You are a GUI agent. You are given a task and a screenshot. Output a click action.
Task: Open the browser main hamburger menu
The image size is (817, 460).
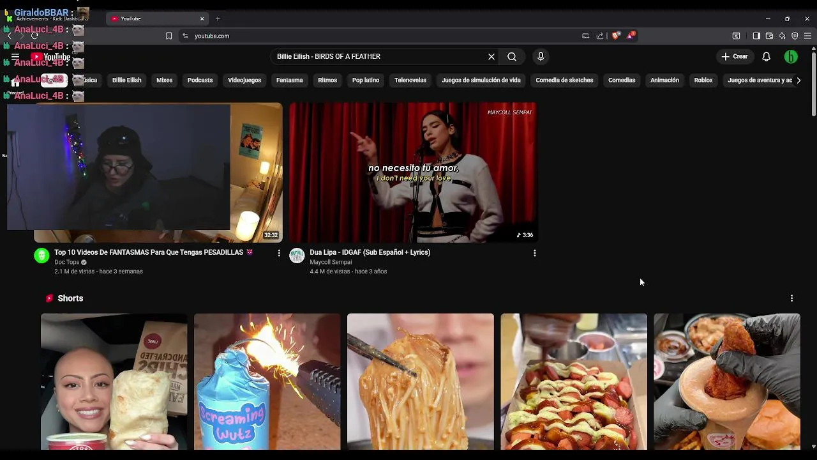[x=807, y=36]
